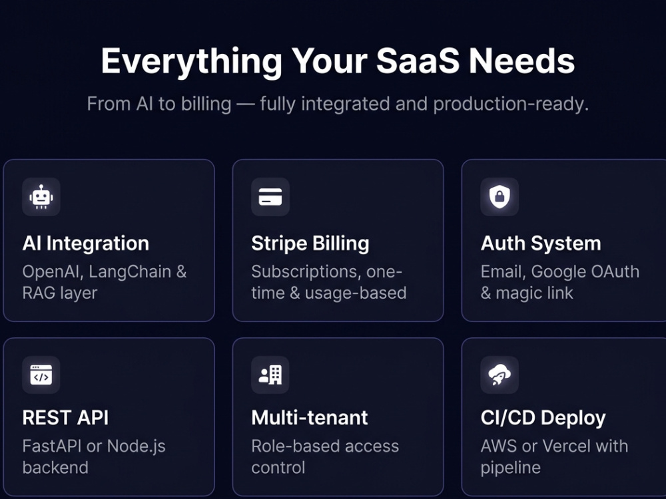Click the 'Everything Your SaaS Needs' heading
Image resolution: width=666 pixels, height=499 pixels.
coord(338,61)
